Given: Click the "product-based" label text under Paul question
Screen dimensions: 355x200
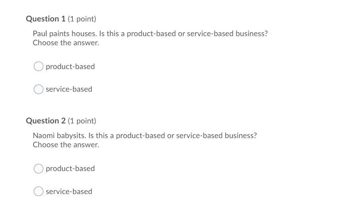Looking at the screenshot, I should pyautogui.click(x=70, y=66).
